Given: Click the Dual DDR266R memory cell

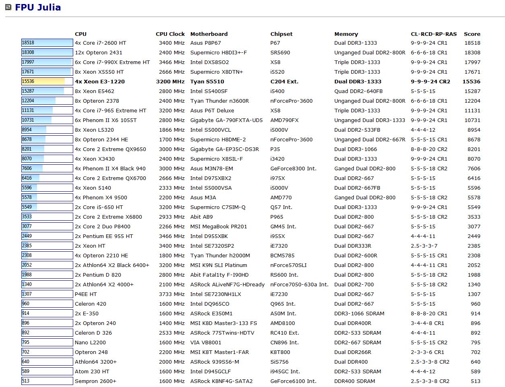Looking at the screenshot, I should point(353,352).
